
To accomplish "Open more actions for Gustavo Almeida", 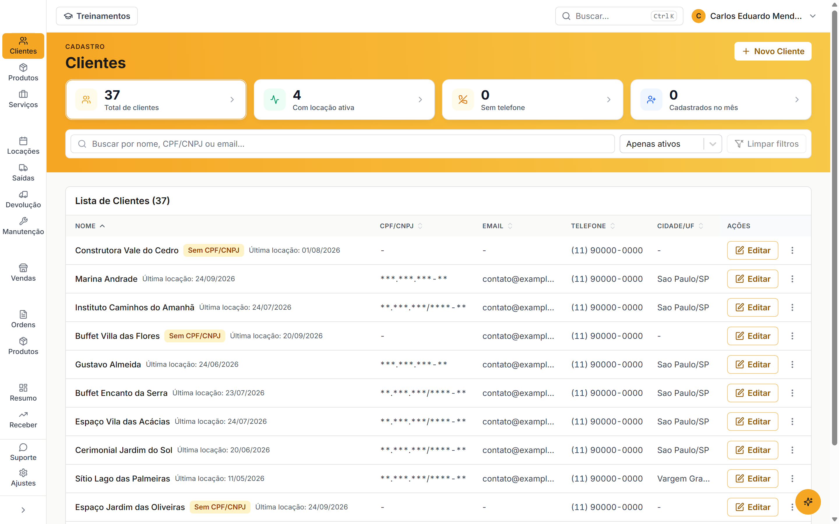I will pyautogui.click(x=792, y=364).
